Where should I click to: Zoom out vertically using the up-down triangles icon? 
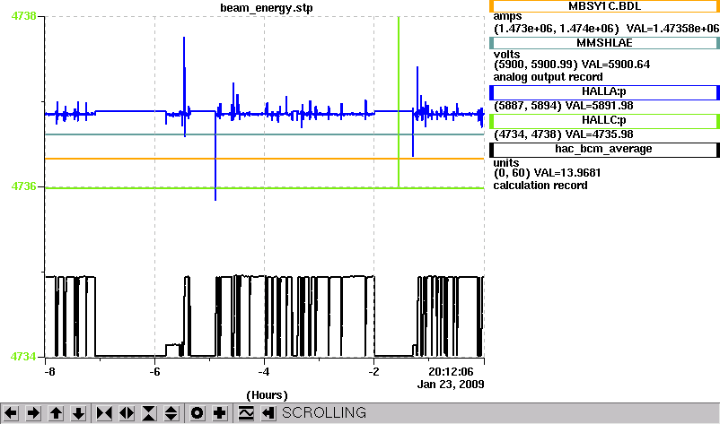point(171,413)
